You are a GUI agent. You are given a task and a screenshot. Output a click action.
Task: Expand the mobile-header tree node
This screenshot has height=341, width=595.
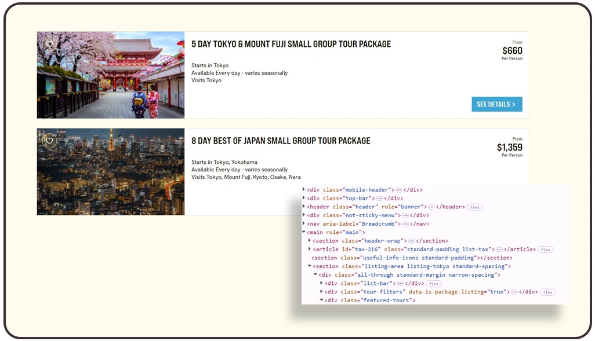tap(303, 190)
